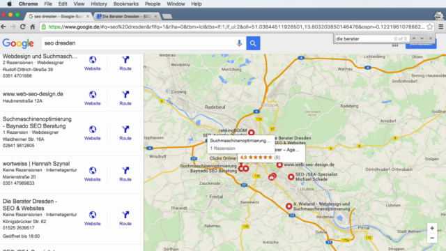Get Route for Die Berater Dresden listing

tap(125, 218)
